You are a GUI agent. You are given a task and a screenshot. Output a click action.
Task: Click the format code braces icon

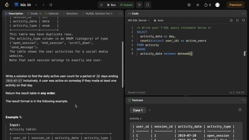coord(237,20)
